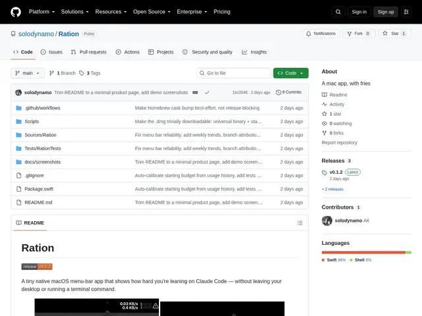Screen dimensions: 422x316
Task: Expand the Resources menu
Action: pos(111,12)
